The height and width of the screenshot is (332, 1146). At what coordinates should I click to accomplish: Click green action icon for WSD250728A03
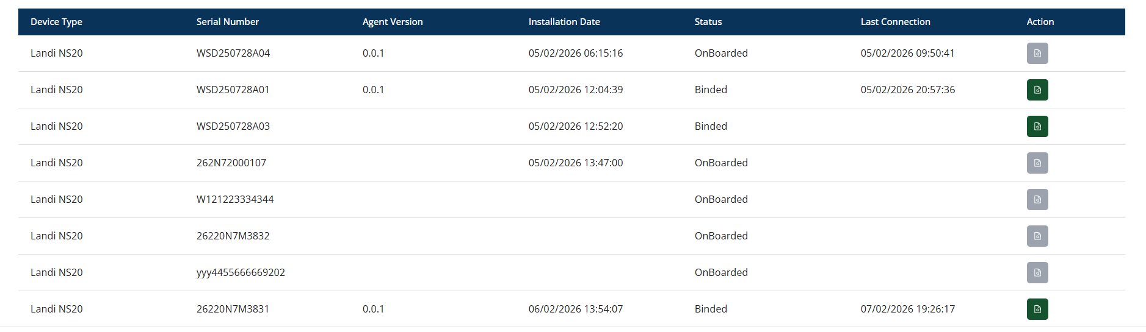[x=1037, y=127]
